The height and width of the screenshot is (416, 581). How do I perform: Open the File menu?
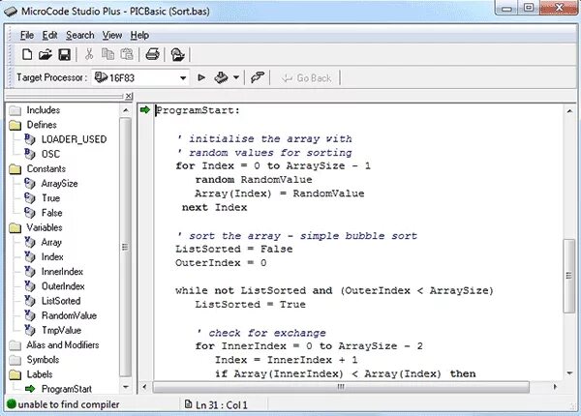[x=27, y=35]
